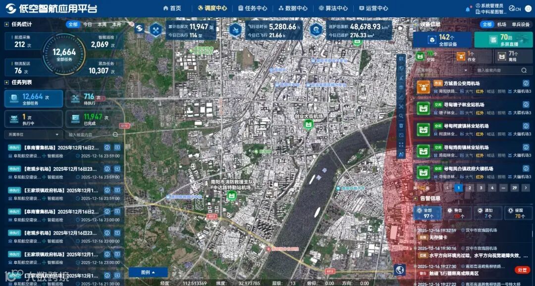The width and height of the screenshot is (535, 286).
Task: Show 通知 7 alarms
Action: click(x=487, y=213)
